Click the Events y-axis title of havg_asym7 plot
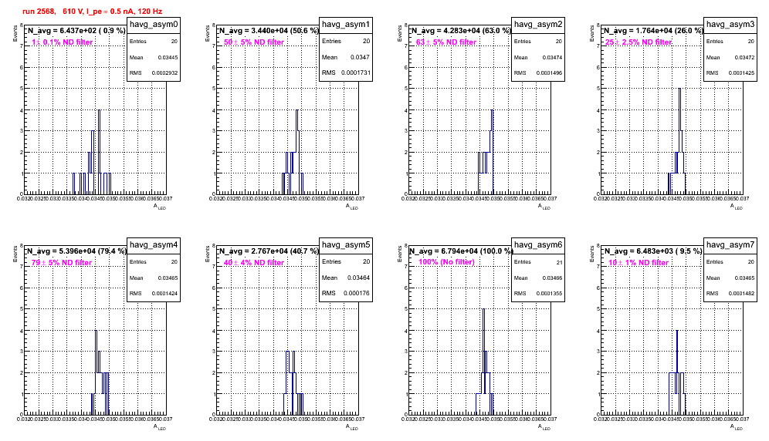769x441 pixels. coord(591,254)
